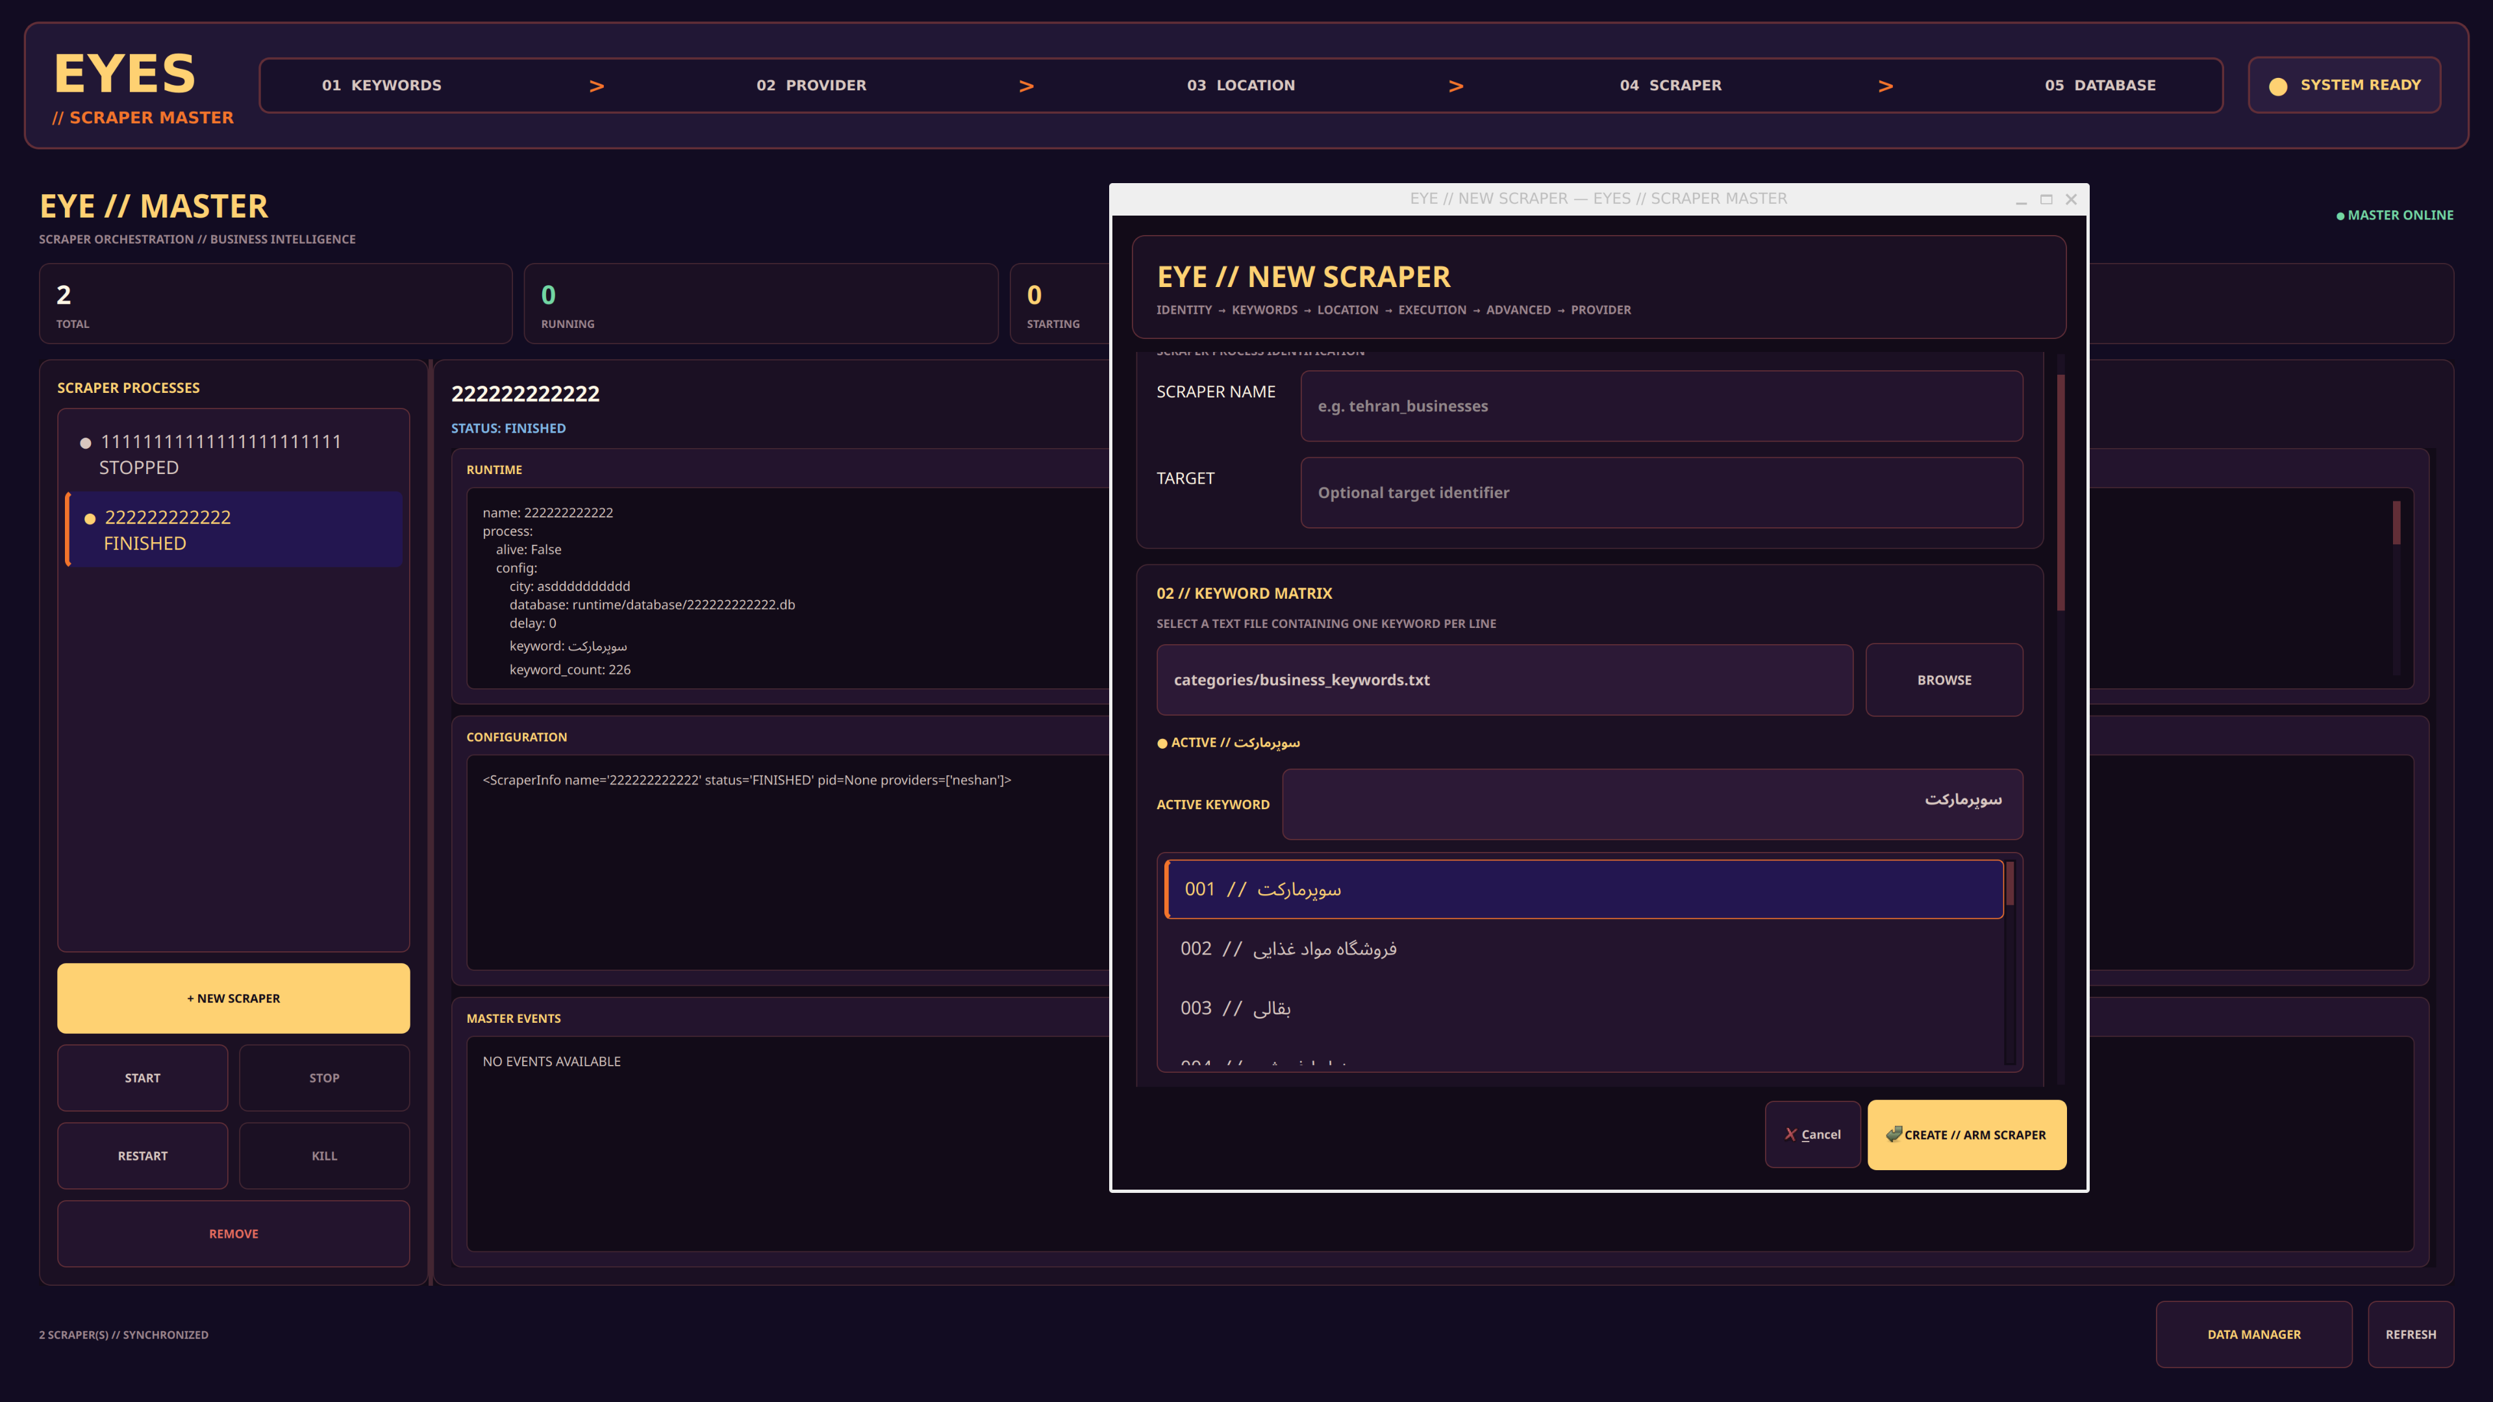Click Create // Arm Scraper button
Image resolution: width=2493 pixels, height=1402 pixels.
[1966, 1134]
